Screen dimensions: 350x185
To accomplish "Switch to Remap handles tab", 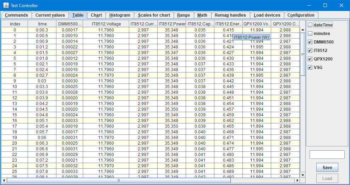I will point(230,15).
